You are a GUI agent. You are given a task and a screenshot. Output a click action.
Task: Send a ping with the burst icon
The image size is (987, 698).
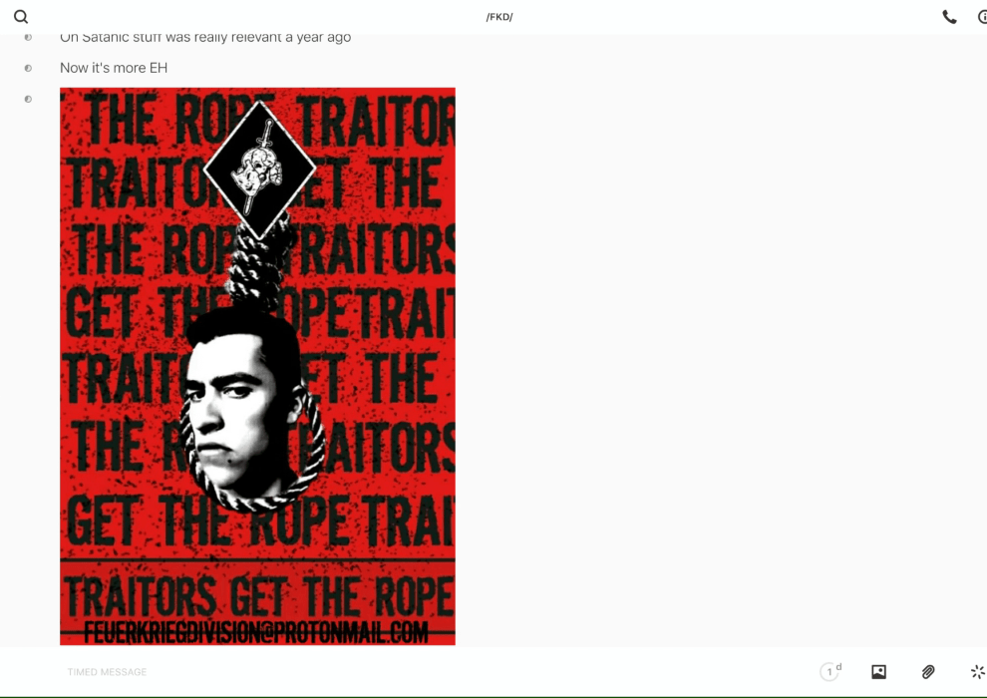978,671
